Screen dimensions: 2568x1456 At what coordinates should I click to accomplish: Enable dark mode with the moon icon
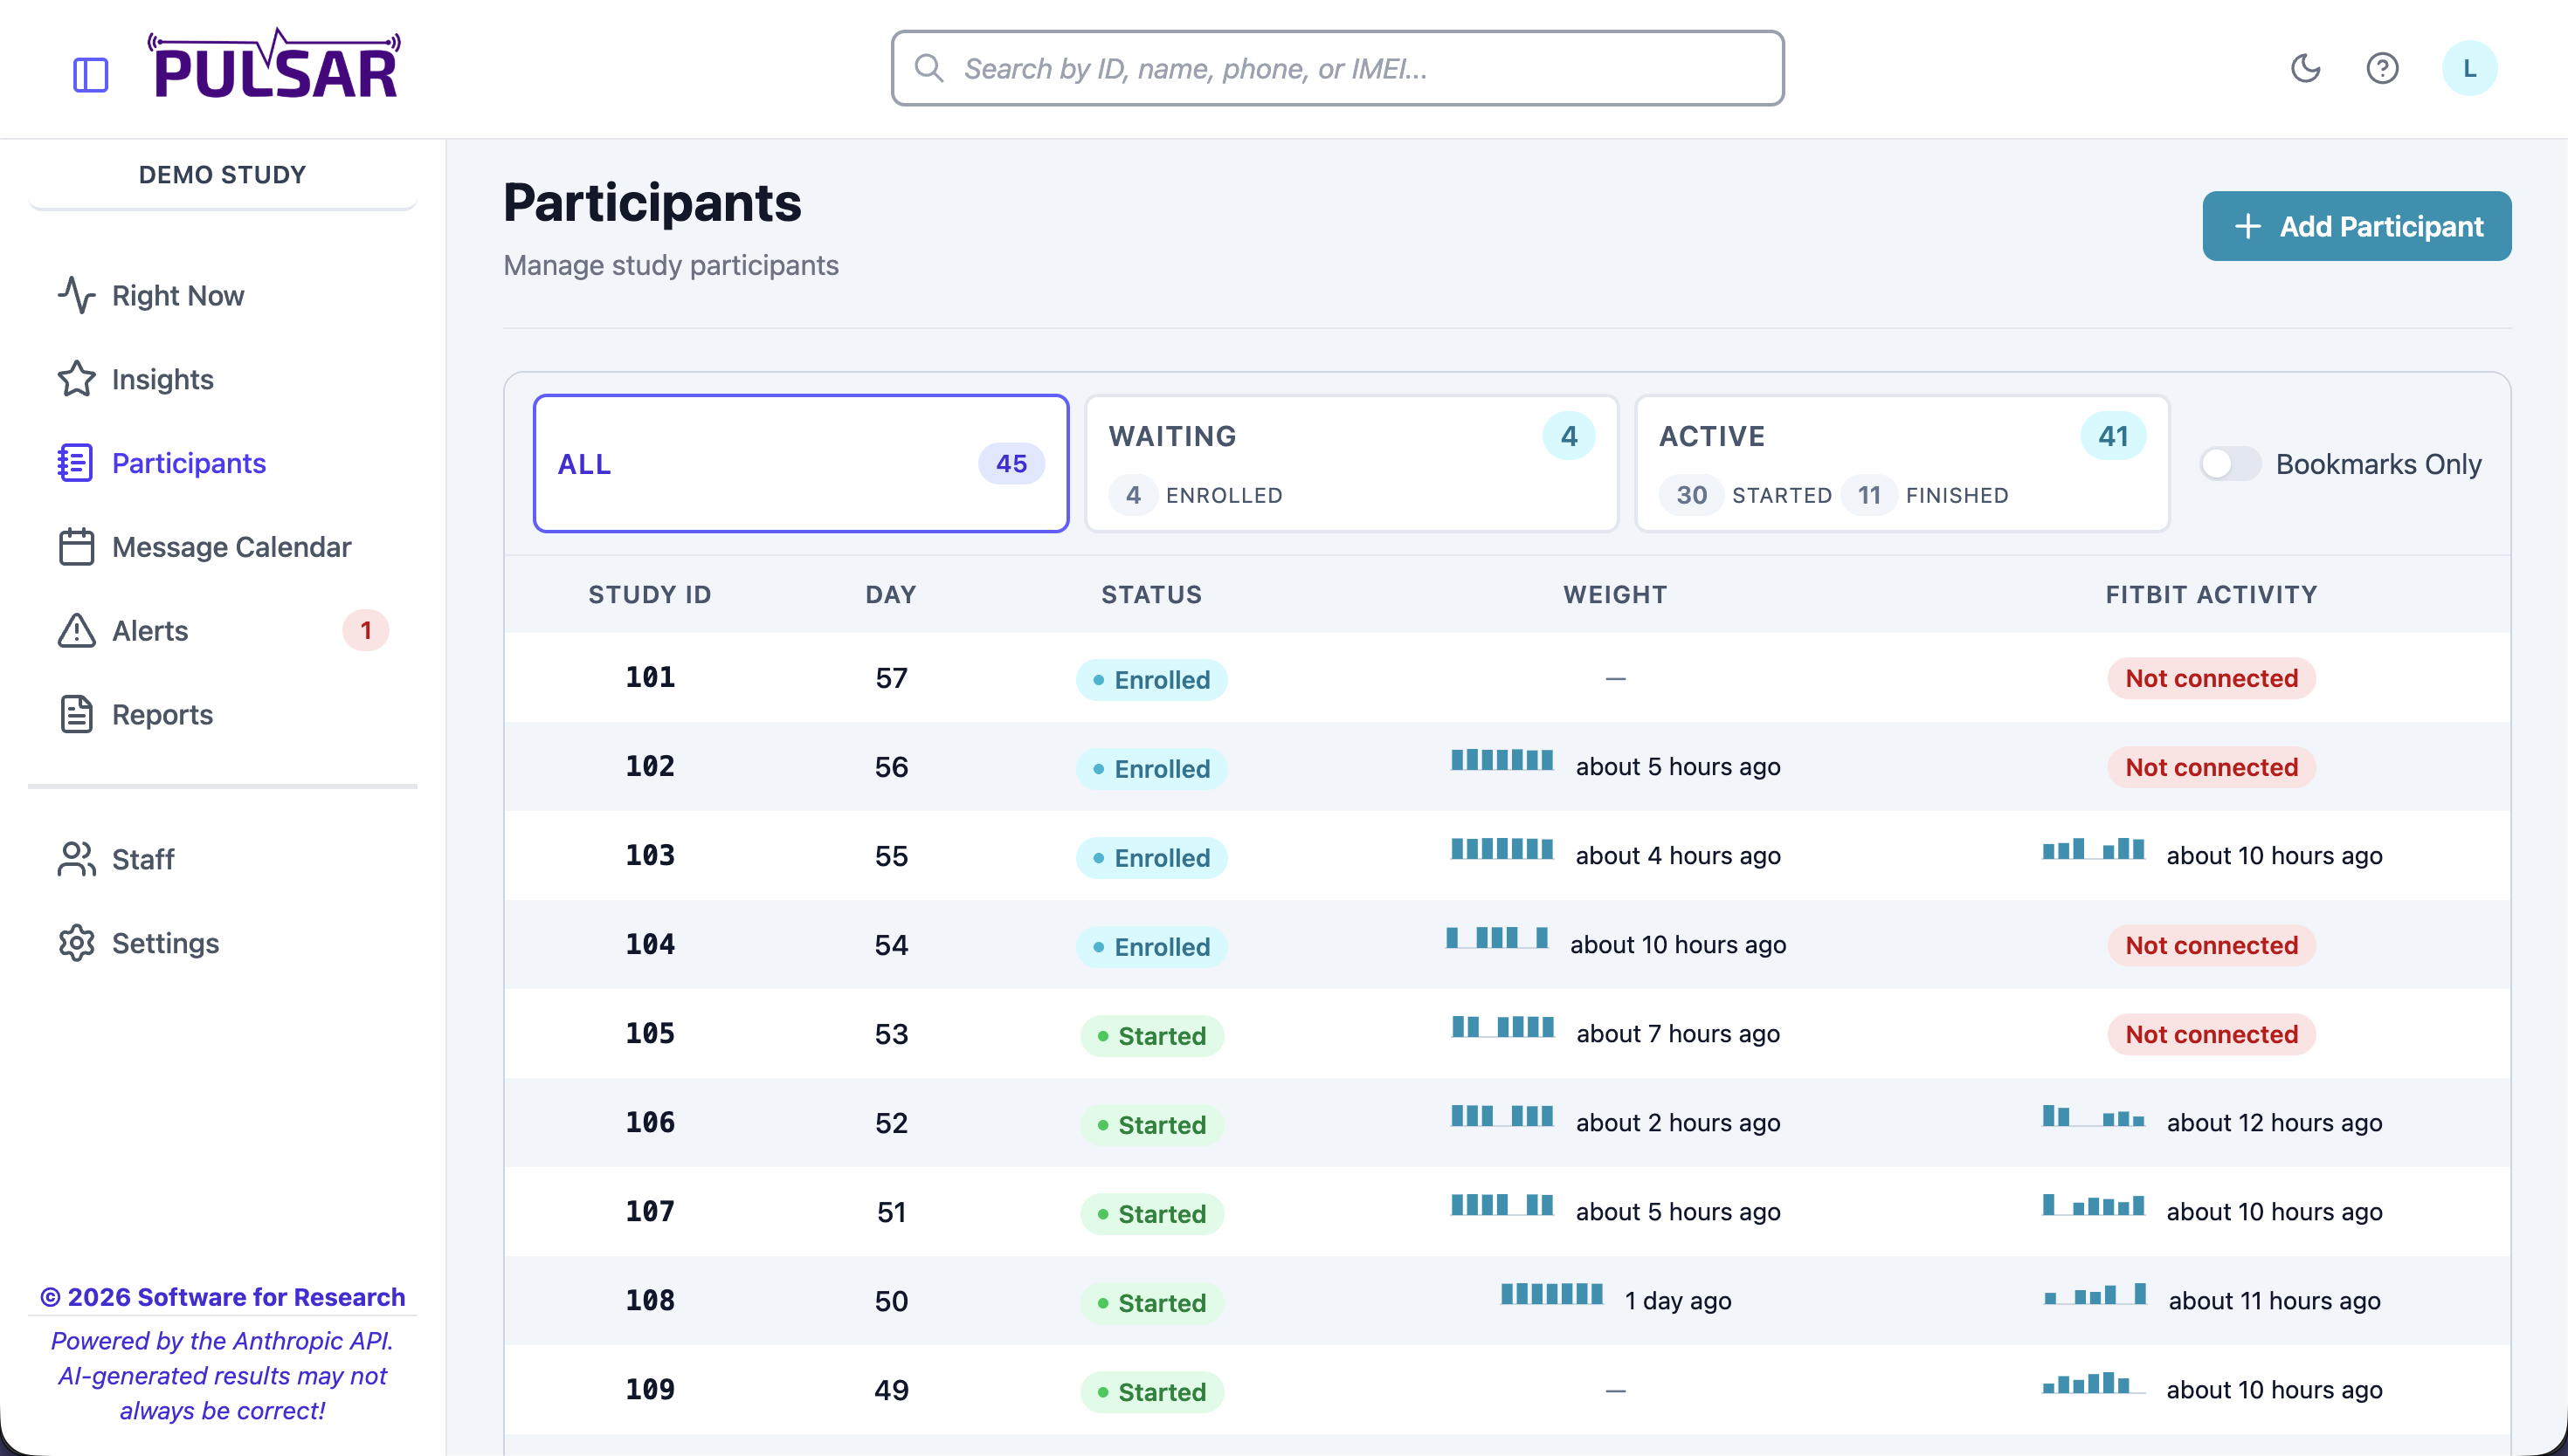pyautogui.click(x=2305, y=68)
